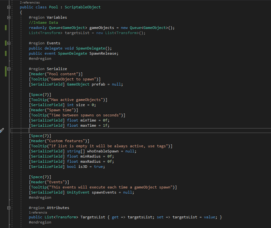Viewport: 271px width, 228px height.
Task: Click the "This events will execute" tooltip string
Action: pyautogui.click(x=111, y=187)
